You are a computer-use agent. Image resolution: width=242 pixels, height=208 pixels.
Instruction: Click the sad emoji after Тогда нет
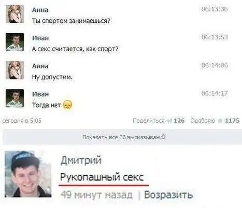68,105
